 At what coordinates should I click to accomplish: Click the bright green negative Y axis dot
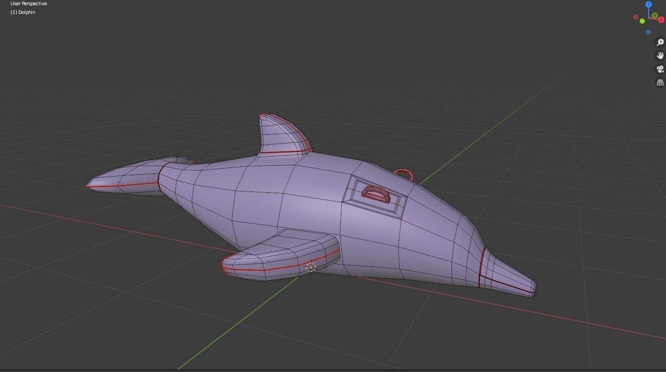click(x=642, y=21)
